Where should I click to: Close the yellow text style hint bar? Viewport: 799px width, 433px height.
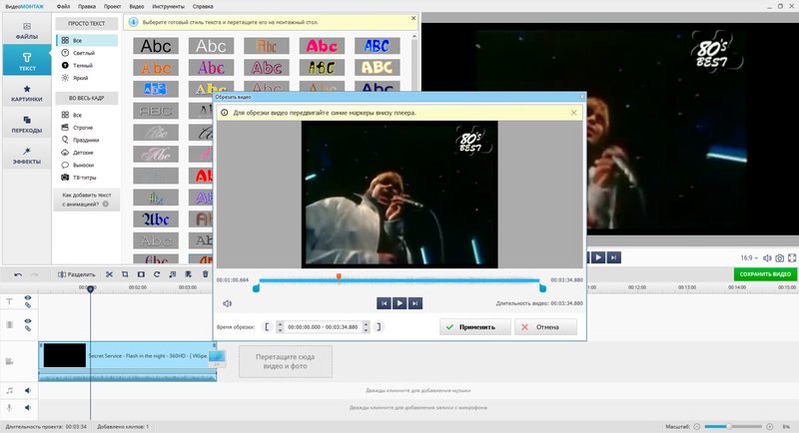pyautogui.click(x=413, y=18)
